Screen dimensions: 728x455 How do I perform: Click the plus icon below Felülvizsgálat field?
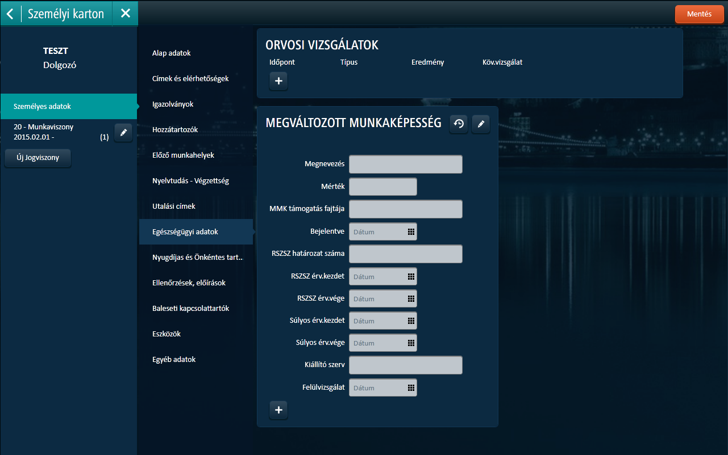pyautogui.click(x=278, y=410)
